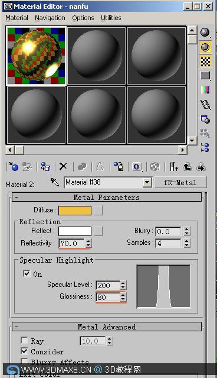217x378 pixels.
Task: Click the Samples value field
Action: pos(168,243)
